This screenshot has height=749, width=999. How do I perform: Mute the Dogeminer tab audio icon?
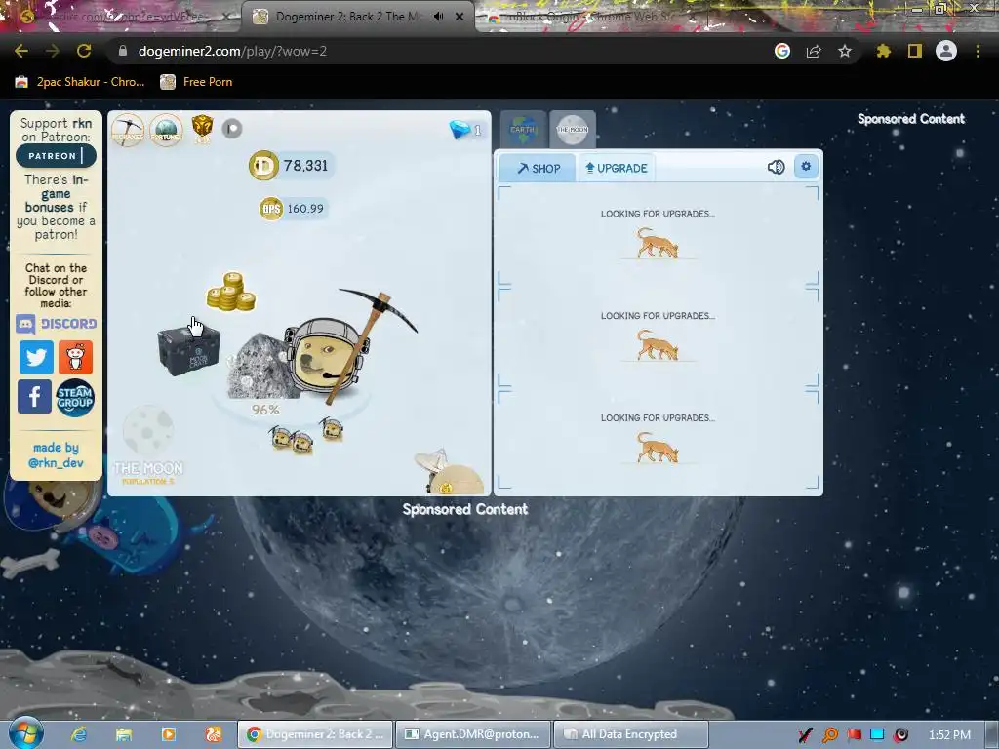click(438, 17)
